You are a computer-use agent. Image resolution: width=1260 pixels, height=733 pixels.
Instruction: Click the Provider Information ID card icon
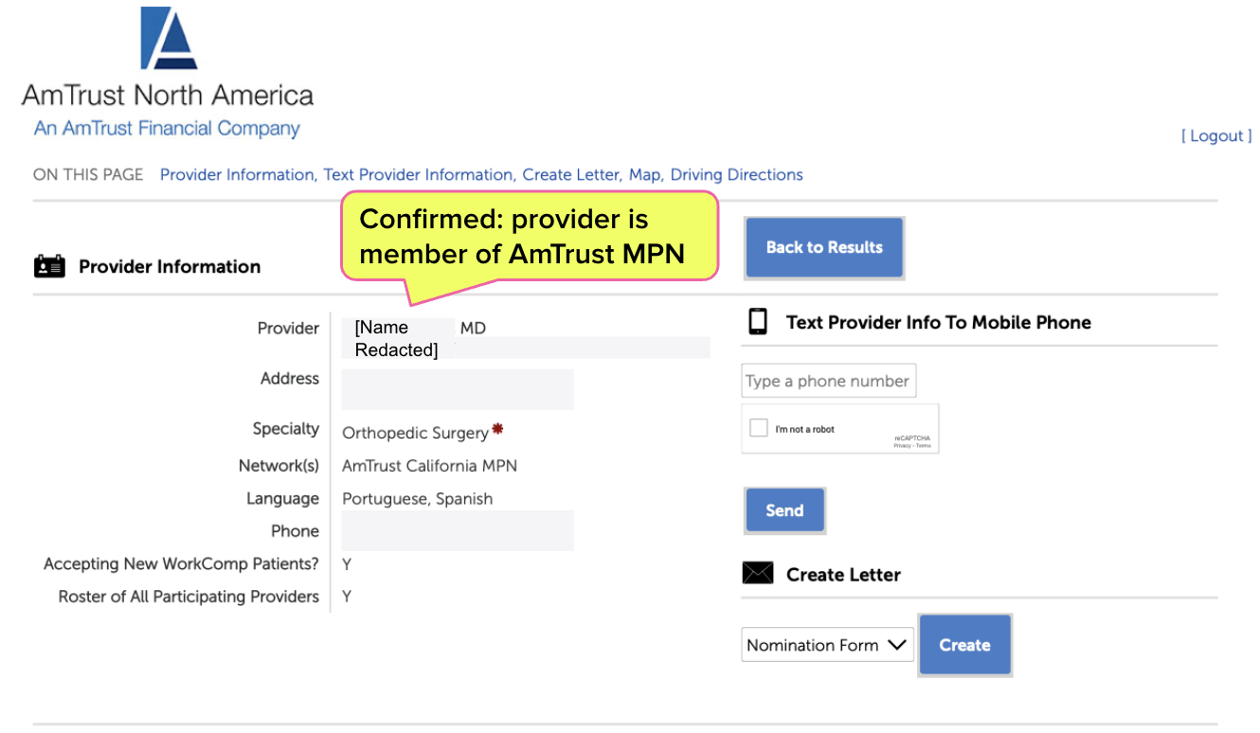click(49, 266)
